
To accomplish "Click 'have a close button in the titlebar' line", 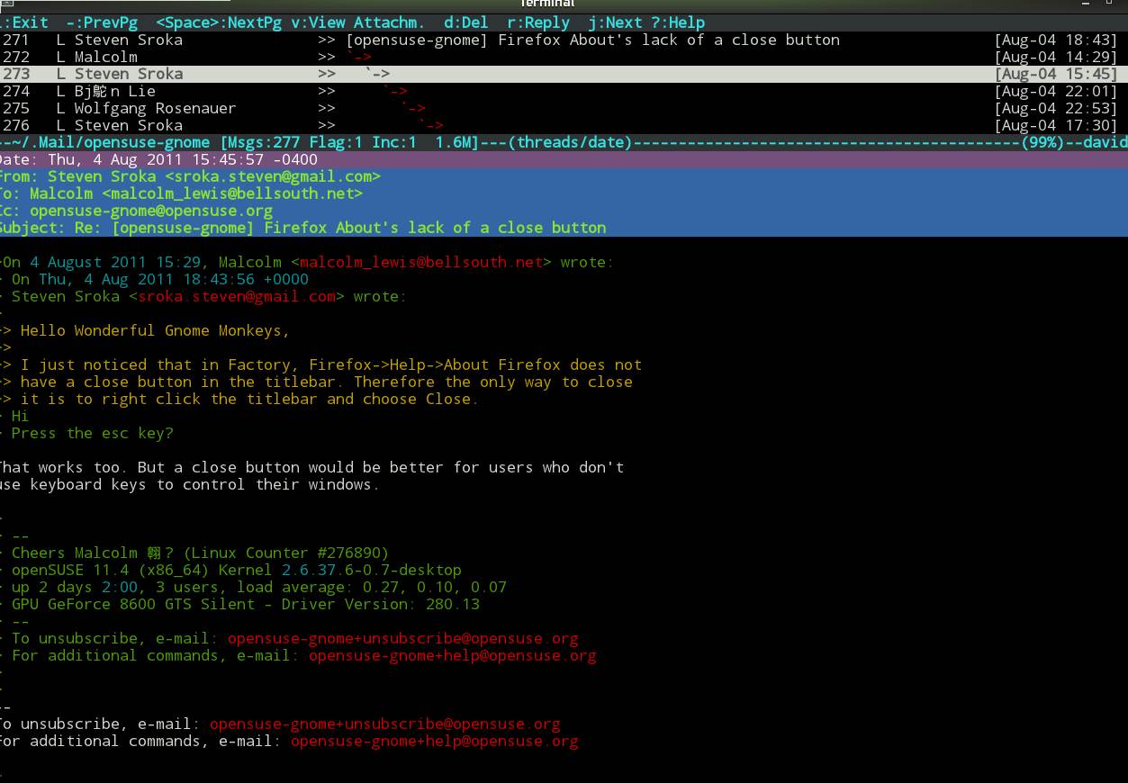I will [x=327, y=382].
